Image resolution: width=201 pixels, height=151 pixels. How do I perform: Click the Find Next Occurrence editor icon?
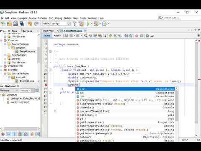(x=95, y=36)
